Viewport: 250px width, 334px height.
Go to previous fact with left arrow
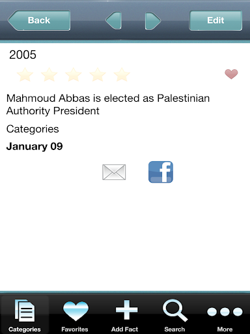(113, 20)
